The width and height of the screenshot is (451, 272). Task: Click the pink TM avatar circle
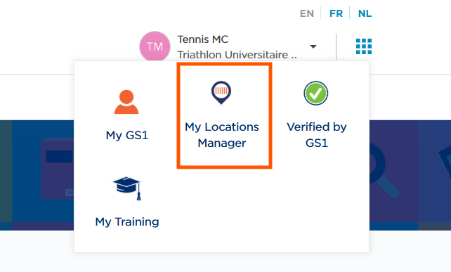155,46
